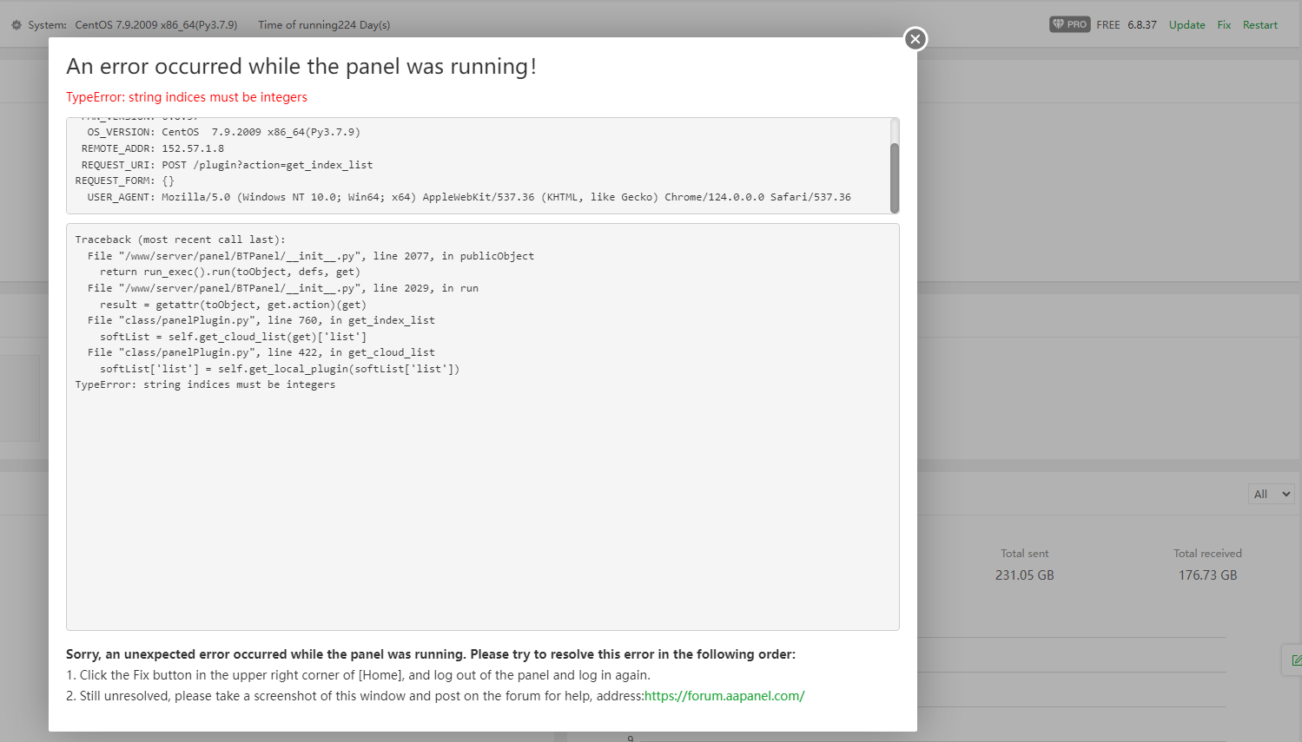This screenshot has width=1302, height=742.
Task: Click the traceback line 422 get_cloud_list entry
Action: tap(261, 352)
